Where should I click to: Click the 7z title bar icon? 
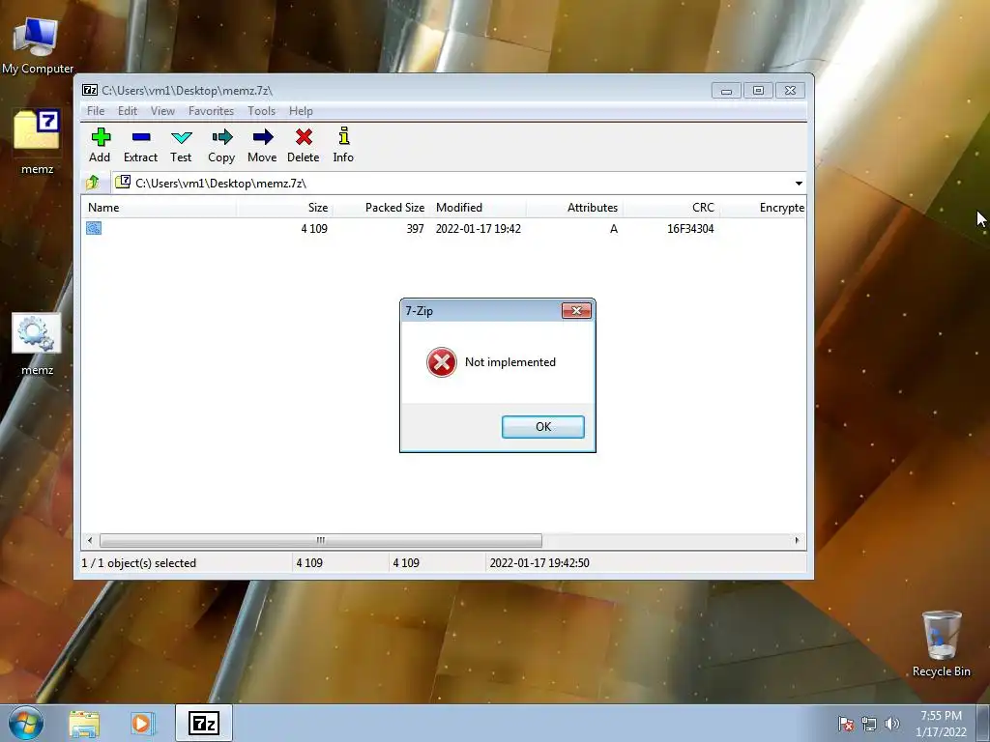(x=90, y=90)
